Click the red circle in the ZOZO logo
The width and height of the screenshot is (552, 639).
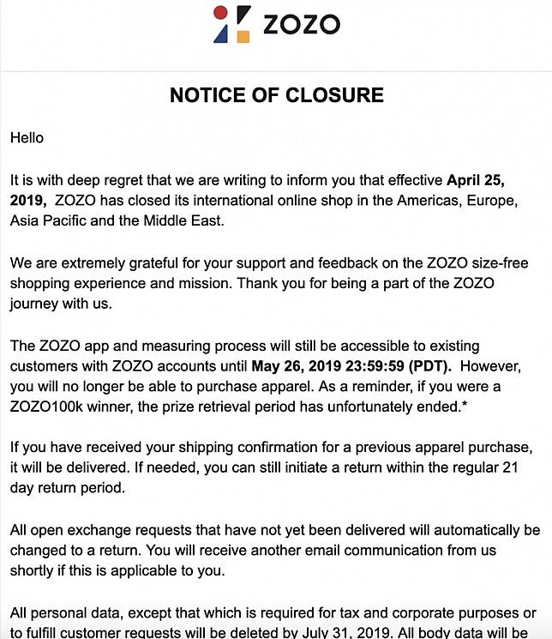(x=219, y=13)
